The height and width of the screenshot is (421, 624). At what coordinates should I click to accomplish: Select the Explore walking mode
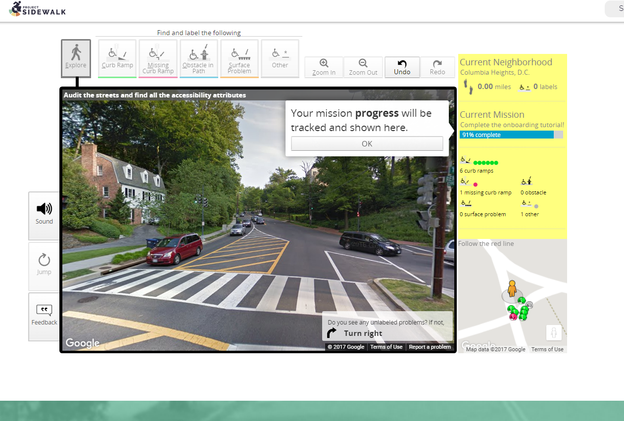[76, 58]
